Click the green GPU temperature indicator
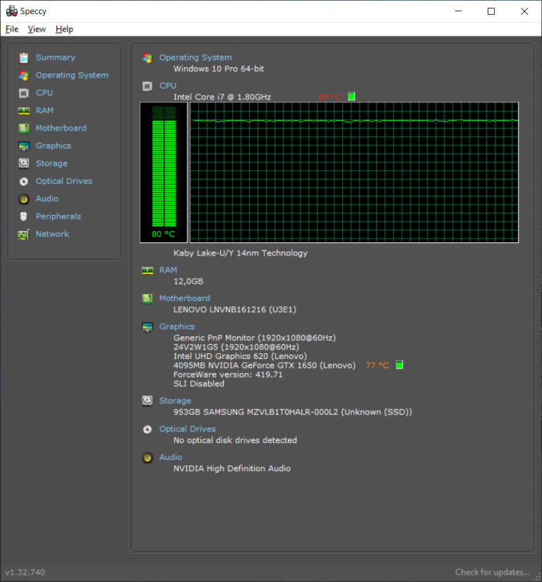542x582 pixels. pyautogui.click(x=399, y=365)
